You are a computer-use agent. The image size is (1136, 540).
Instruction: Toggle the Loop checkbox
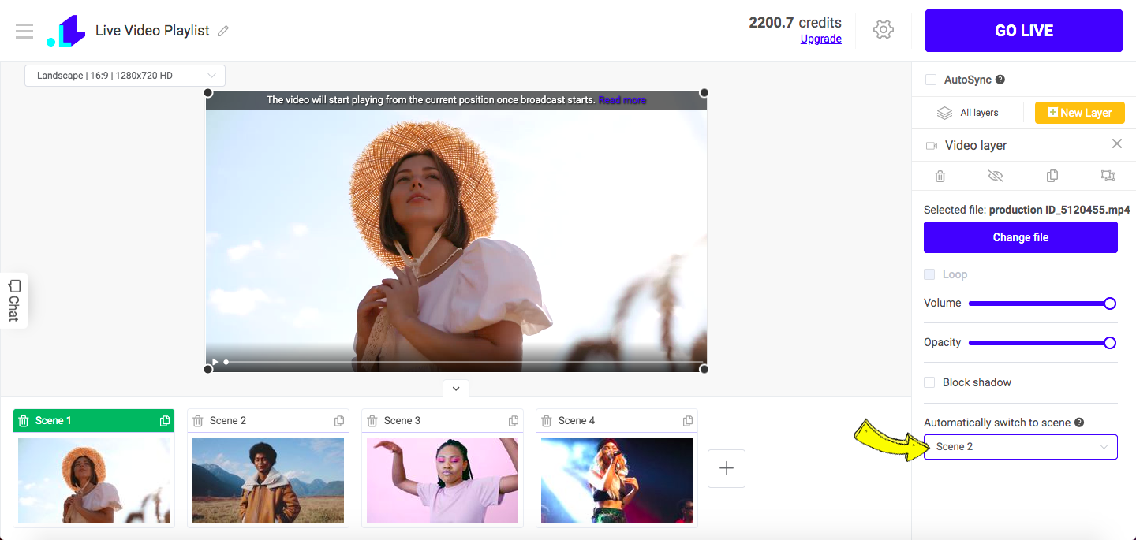point(929,274)
